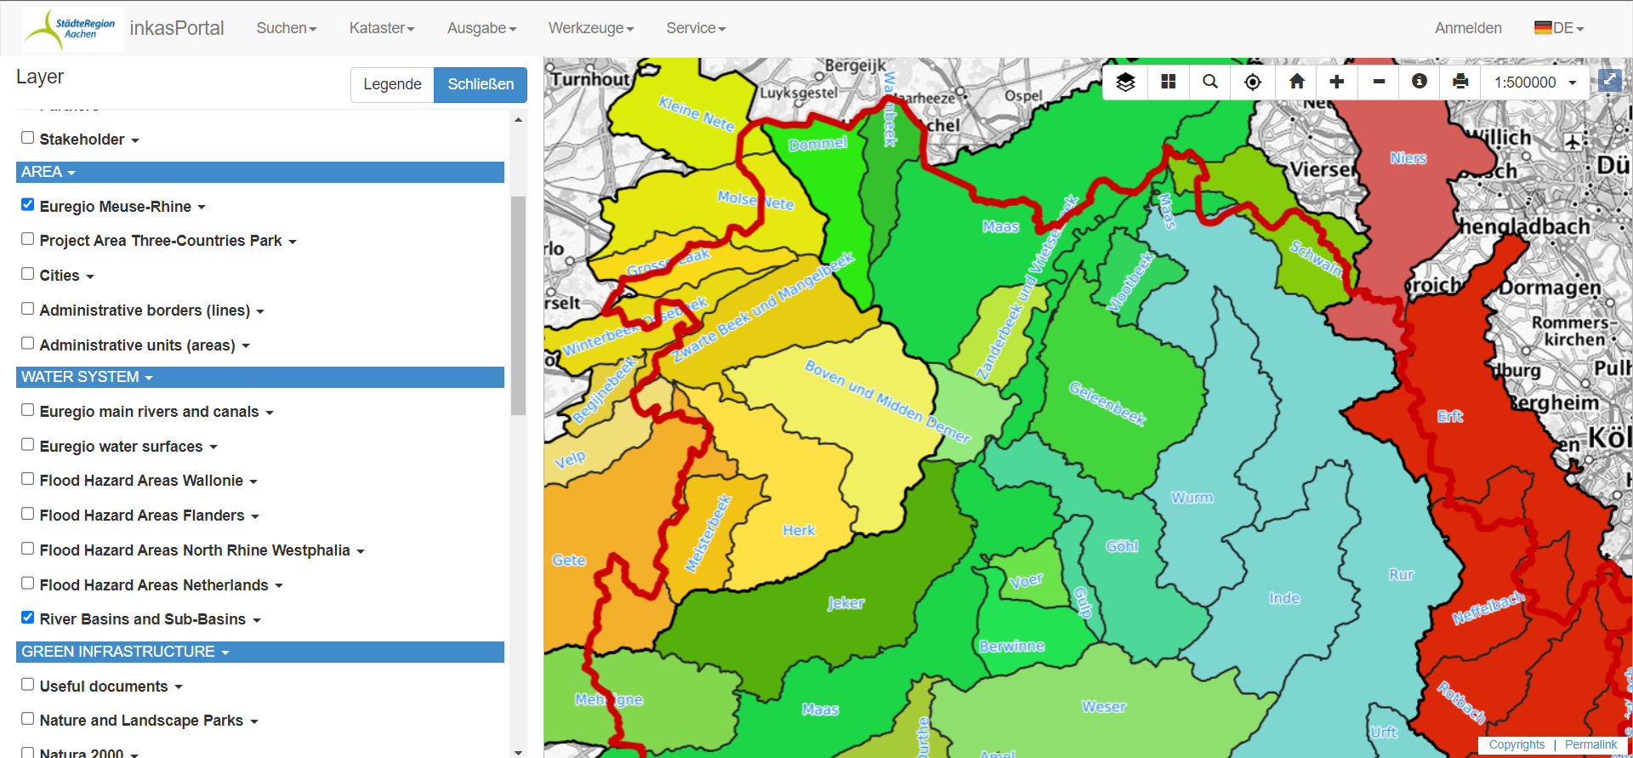Open the grid basemap selector icon
Image resolution: width=1633 pixels, height=758 pixels.
coord(1168,82)
